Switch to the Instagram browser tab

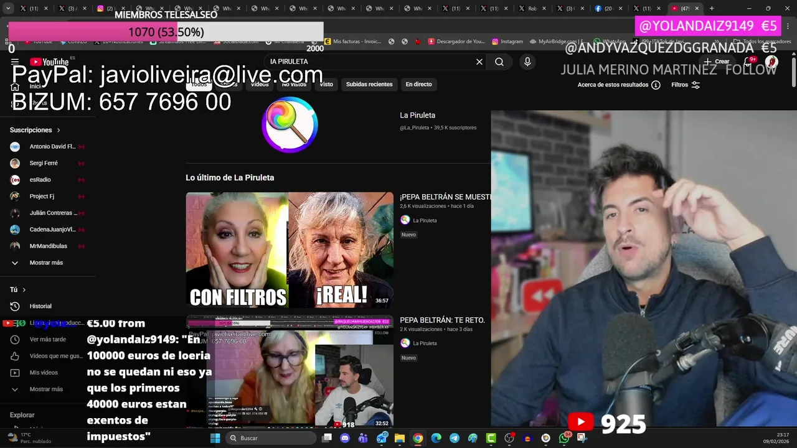pyautogui.click(x=110, y=9)
